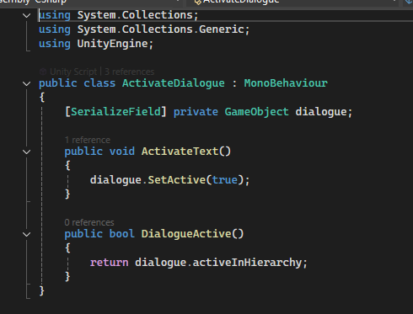Image resolution: width=413 pixels, height=314 pixels.
Task: Click the SerializeField attribute name
Action: (115, 112)
